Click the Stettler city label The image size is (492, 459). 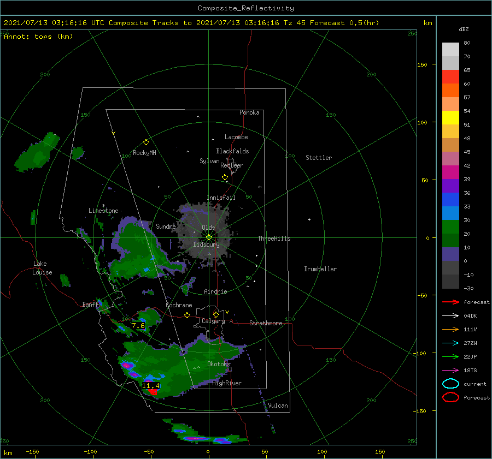319,158
